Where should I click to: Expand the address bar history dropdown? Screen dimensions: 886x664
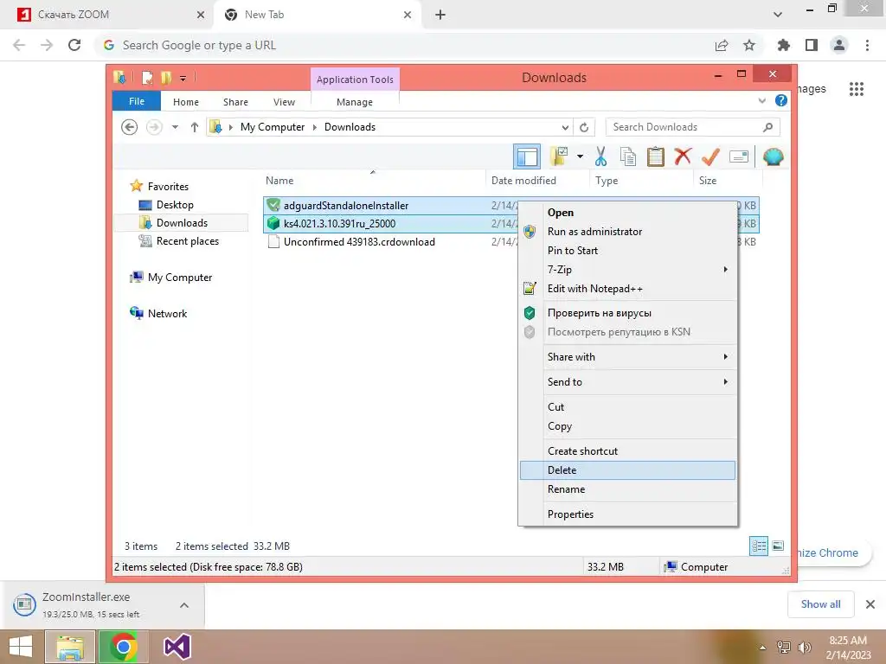pyautogui.click(x=565, y=127)
